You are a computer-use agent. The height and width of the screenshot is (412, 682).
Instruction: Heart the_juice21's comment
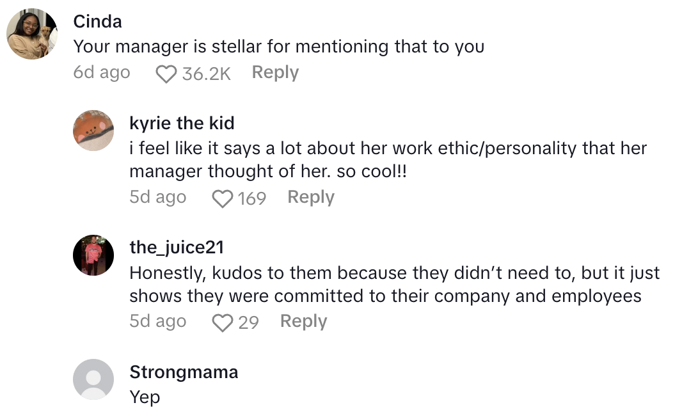click(x=222, y=322)
